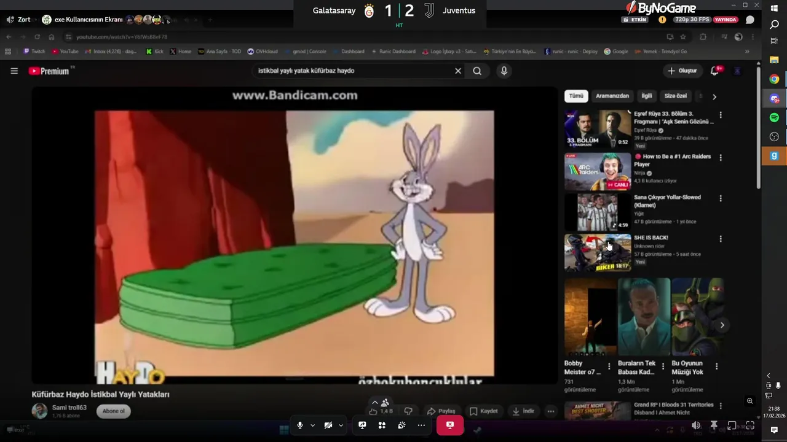
Task: Select the Tümü filter chip
Action: click(x=576, y=96)
